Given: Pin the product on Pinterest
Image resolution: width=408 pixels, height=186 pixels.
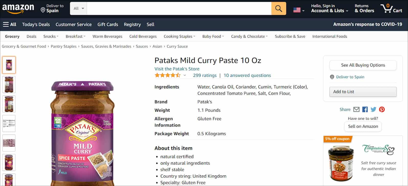Looking at the screenshot, I should pyautogui.click(x=382, y=109).
